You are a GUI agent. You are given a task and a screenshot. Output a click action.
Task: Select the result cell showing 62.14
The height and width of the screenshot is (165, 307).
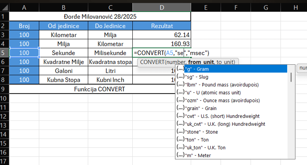tap(162, 35)
